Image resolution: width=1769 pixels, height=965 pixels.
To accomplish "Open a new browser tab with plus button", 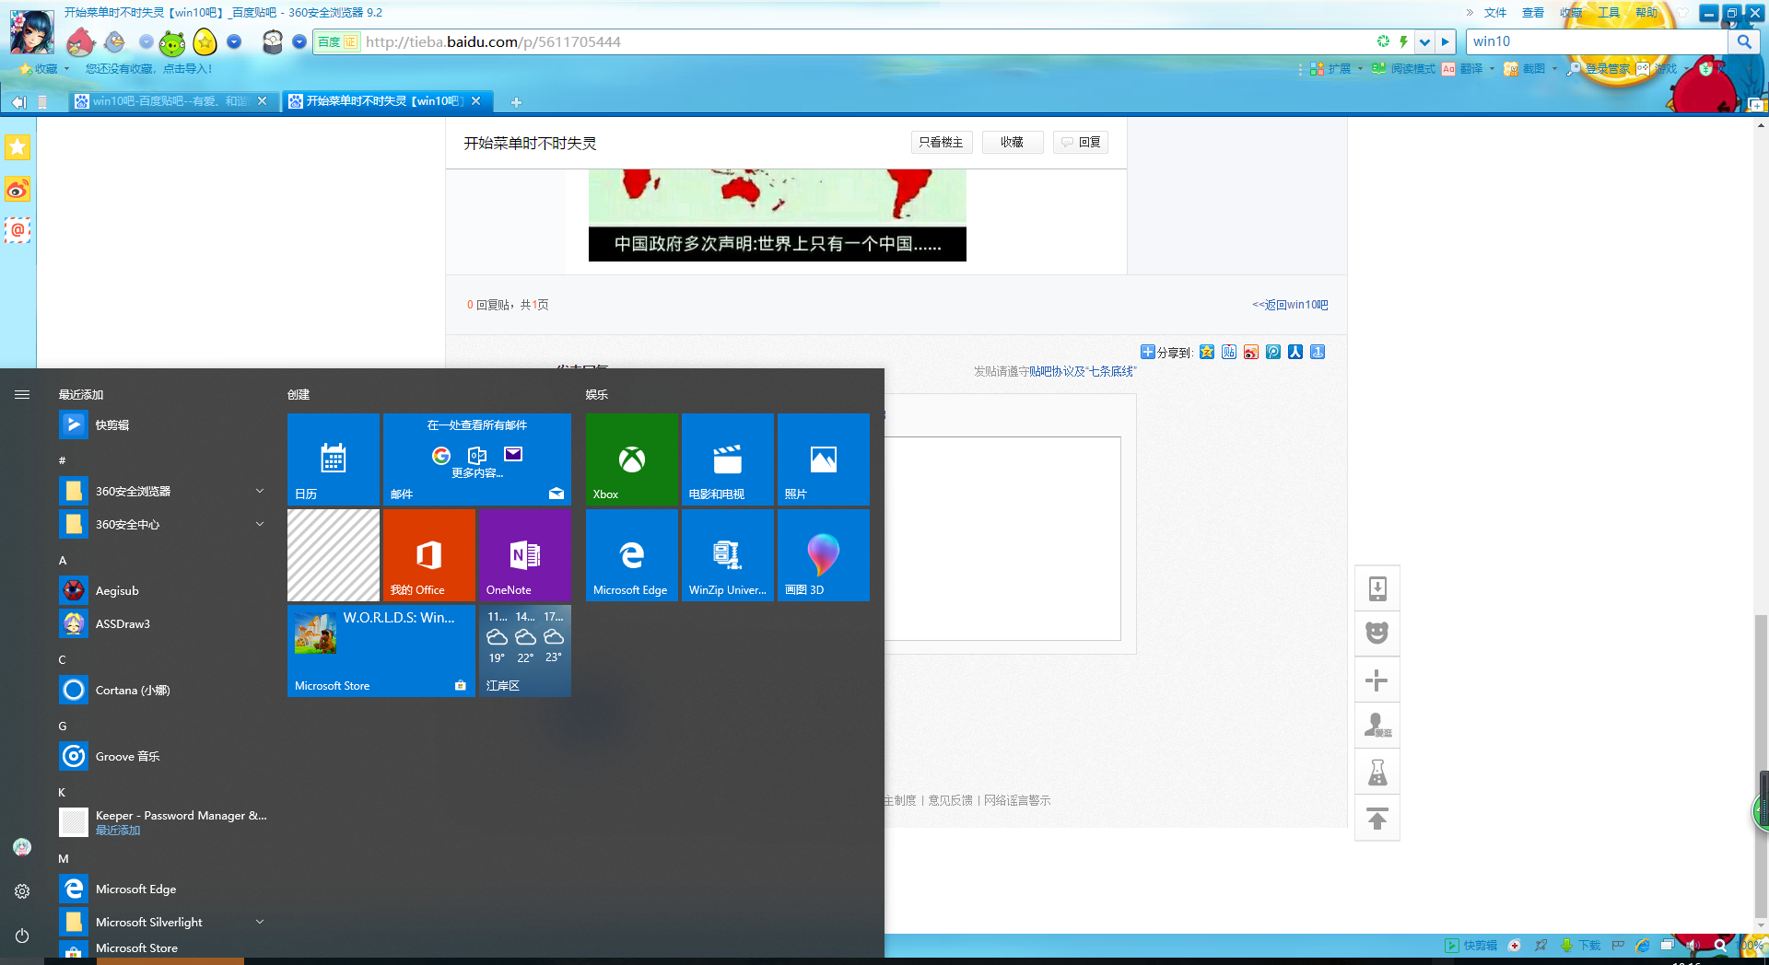I will click(x=516, y=102).
